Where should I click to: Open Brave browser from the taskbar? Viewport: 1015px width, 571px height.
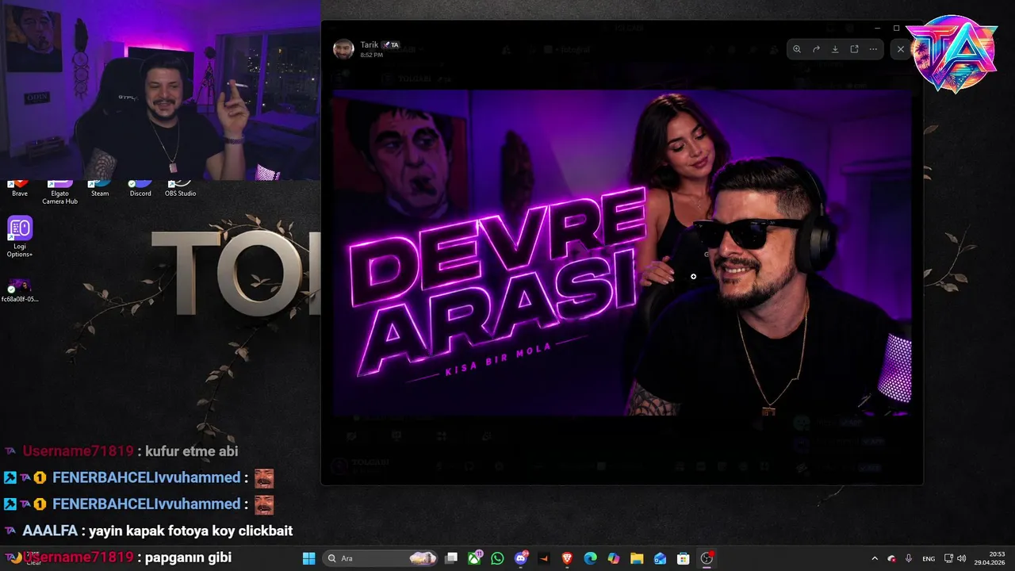[567, 558]
